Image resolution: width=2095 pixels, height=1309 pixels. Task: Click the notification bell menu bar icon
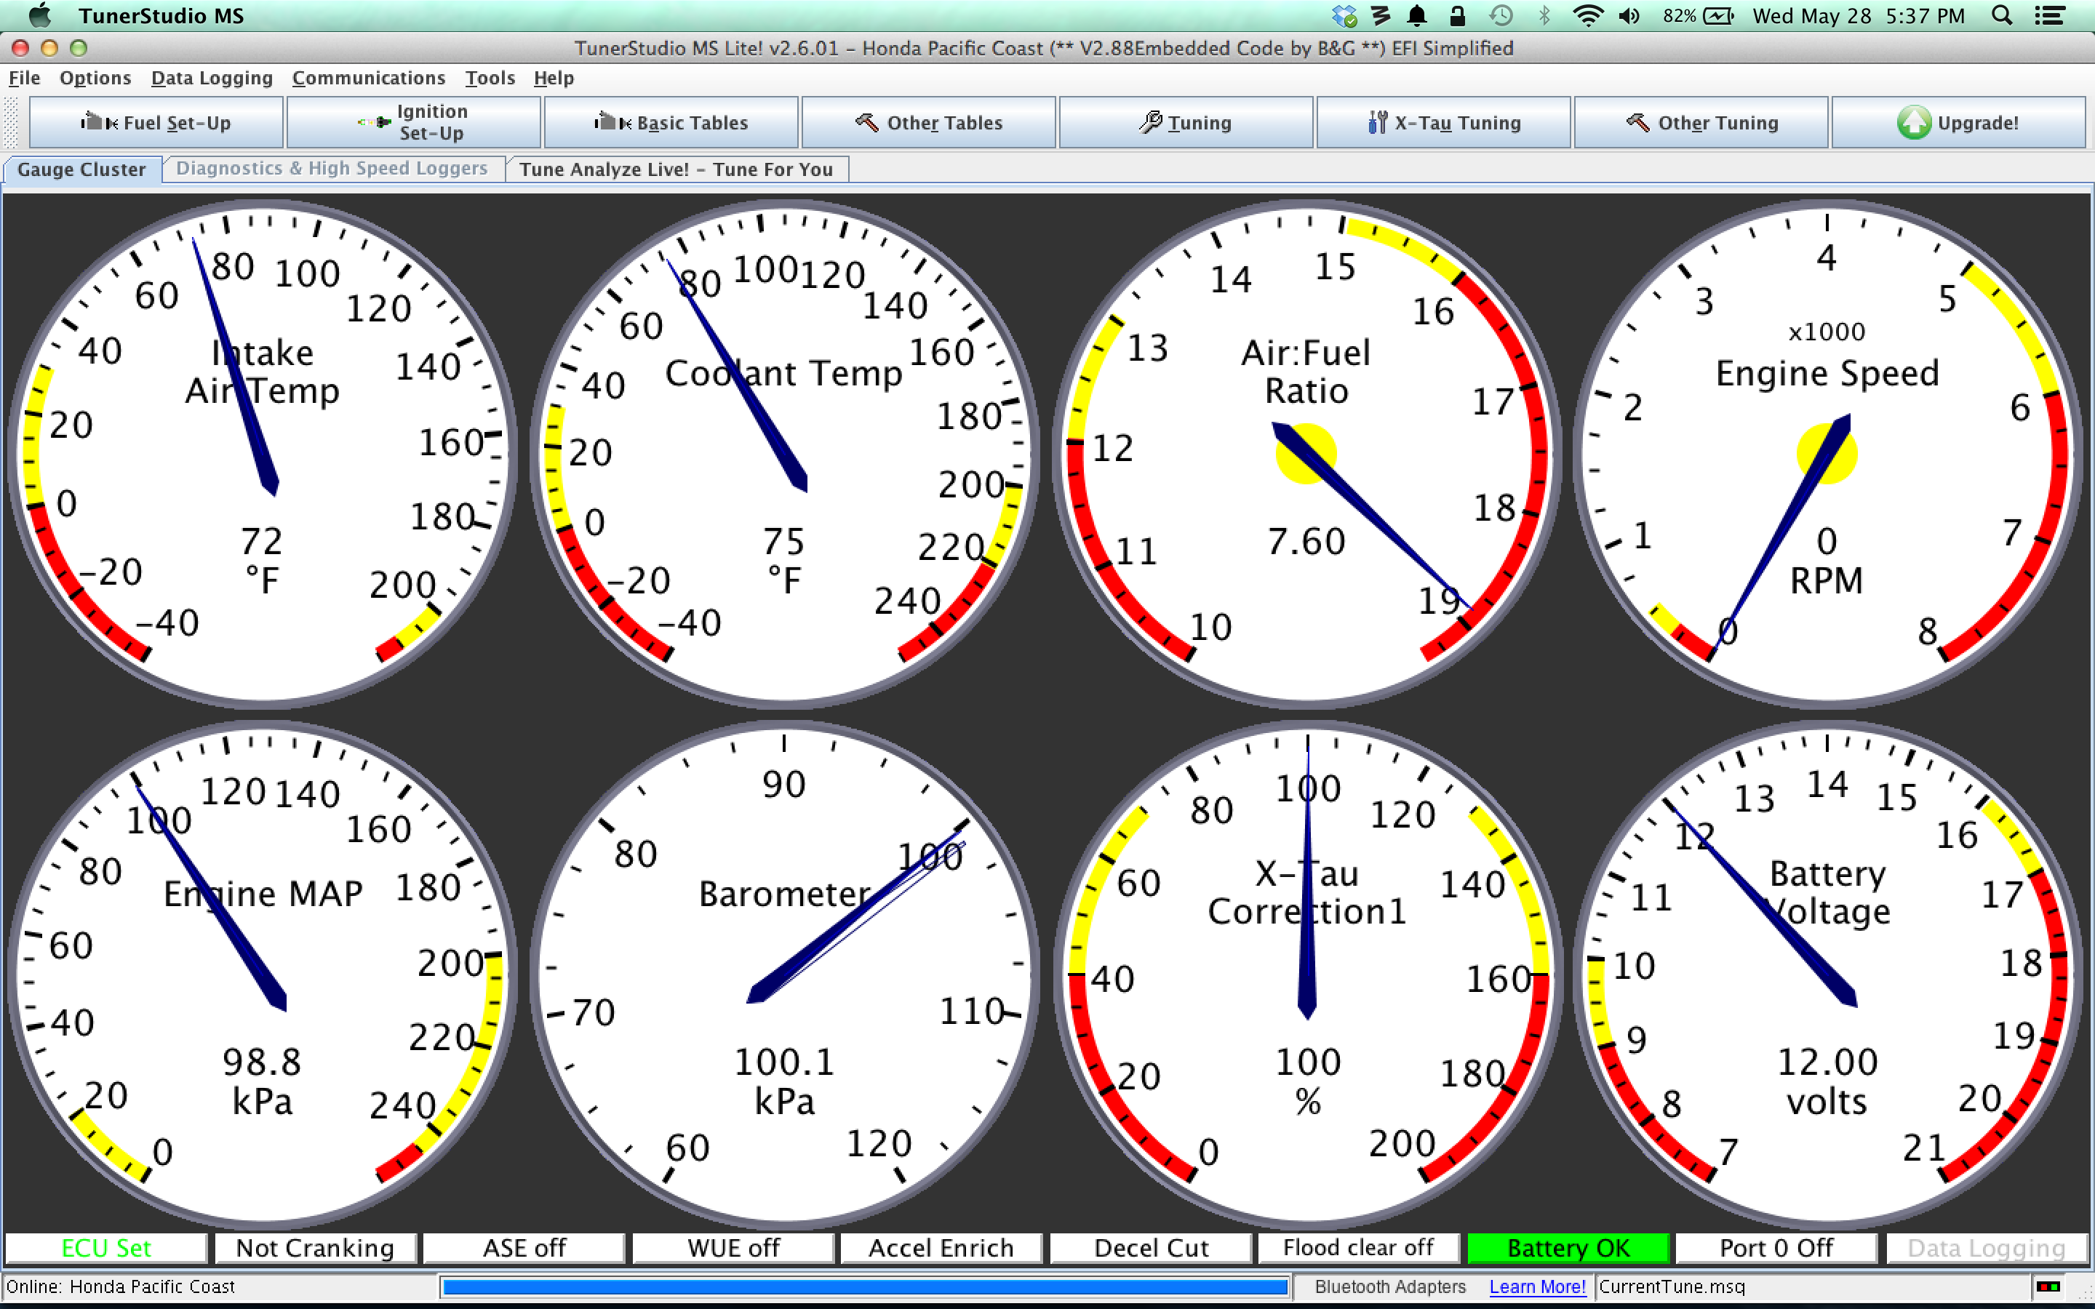tap(1417, 15)
